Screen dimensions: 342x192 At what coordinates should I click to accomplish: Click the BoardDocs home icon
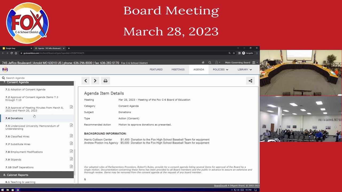click(203, 63)
